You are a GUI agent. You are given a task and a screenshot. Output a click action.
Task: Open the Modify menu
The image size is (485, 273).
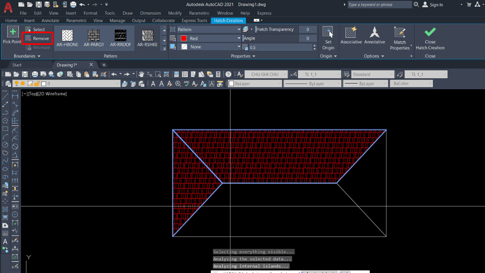[x=175, y=13]
